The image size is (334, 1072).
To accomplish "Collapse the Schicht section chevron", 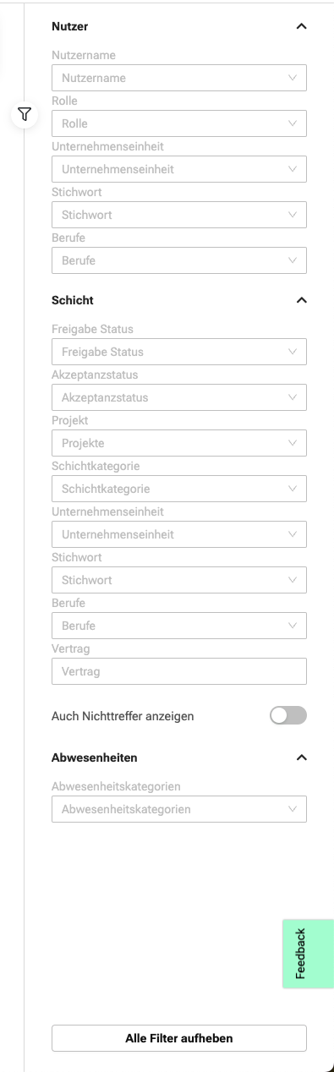I will [301, 300].
